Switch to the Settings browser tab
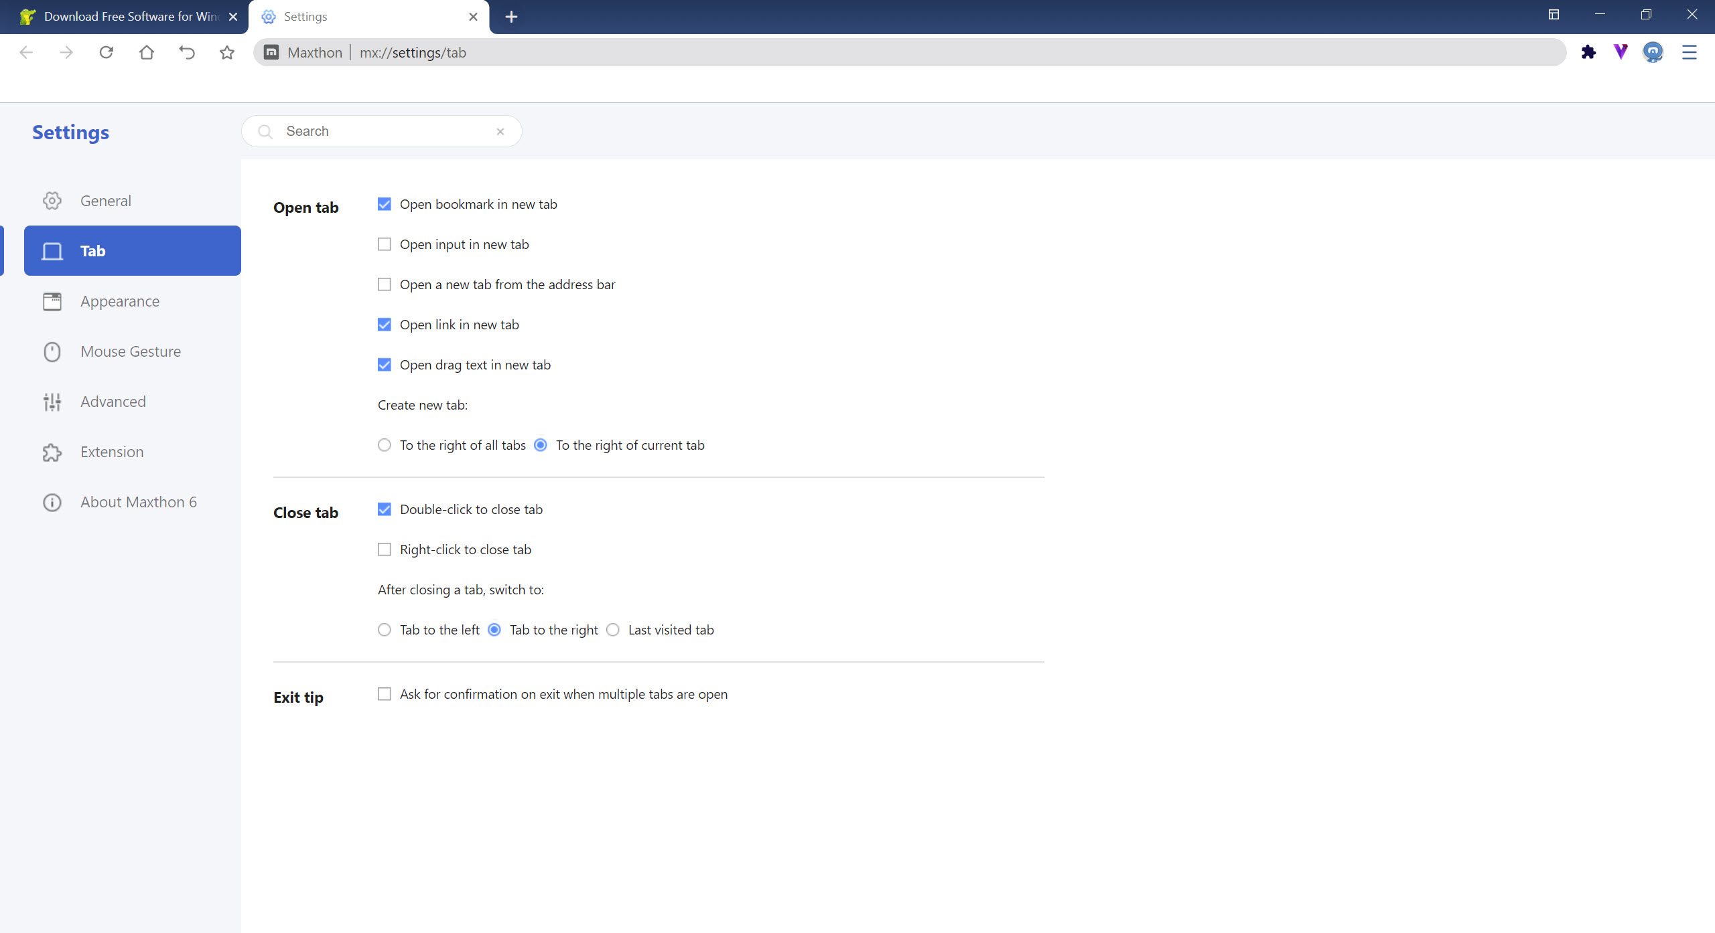 pos(368,17)
